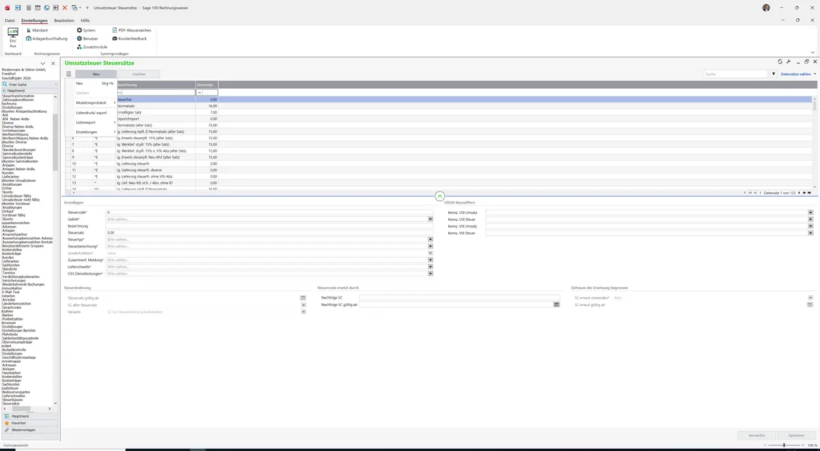Adjust the zoom slider in the status bar
This screenshot has height=451, width=820.
tap(783, 446)
